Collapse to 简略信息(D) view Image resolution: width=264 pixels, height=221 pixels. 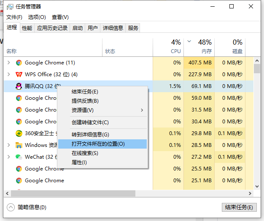[27, 208]
